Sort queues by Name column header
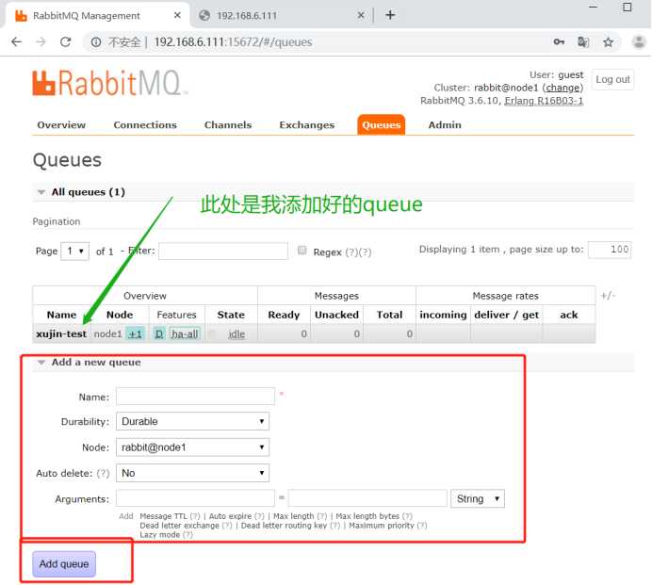Screen dimensions: 652x585 61,315
